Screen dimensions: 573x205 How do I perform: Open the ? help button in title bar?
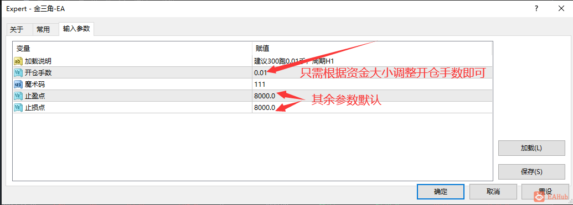536,8
